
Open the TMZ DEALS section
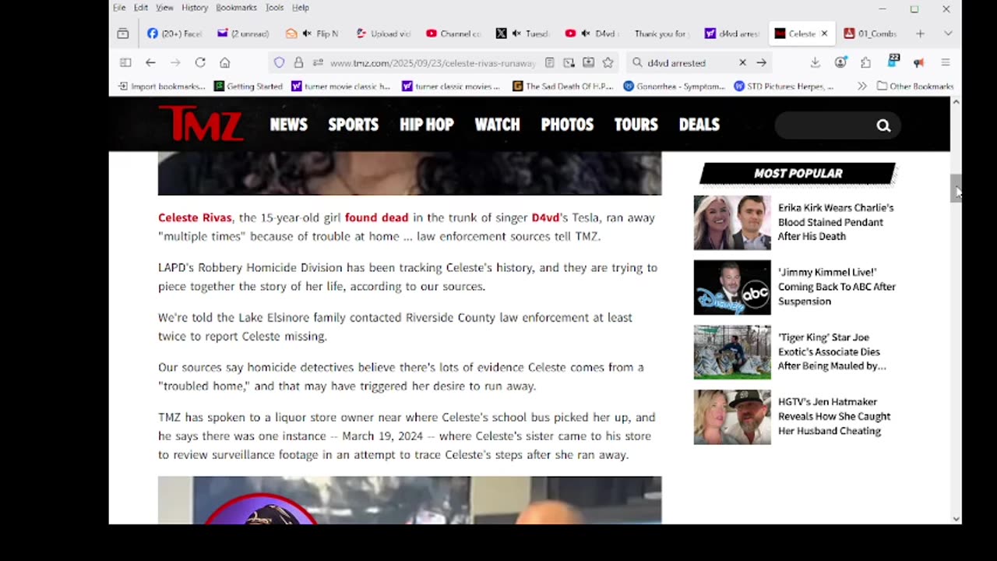click(x=699, y=125)
